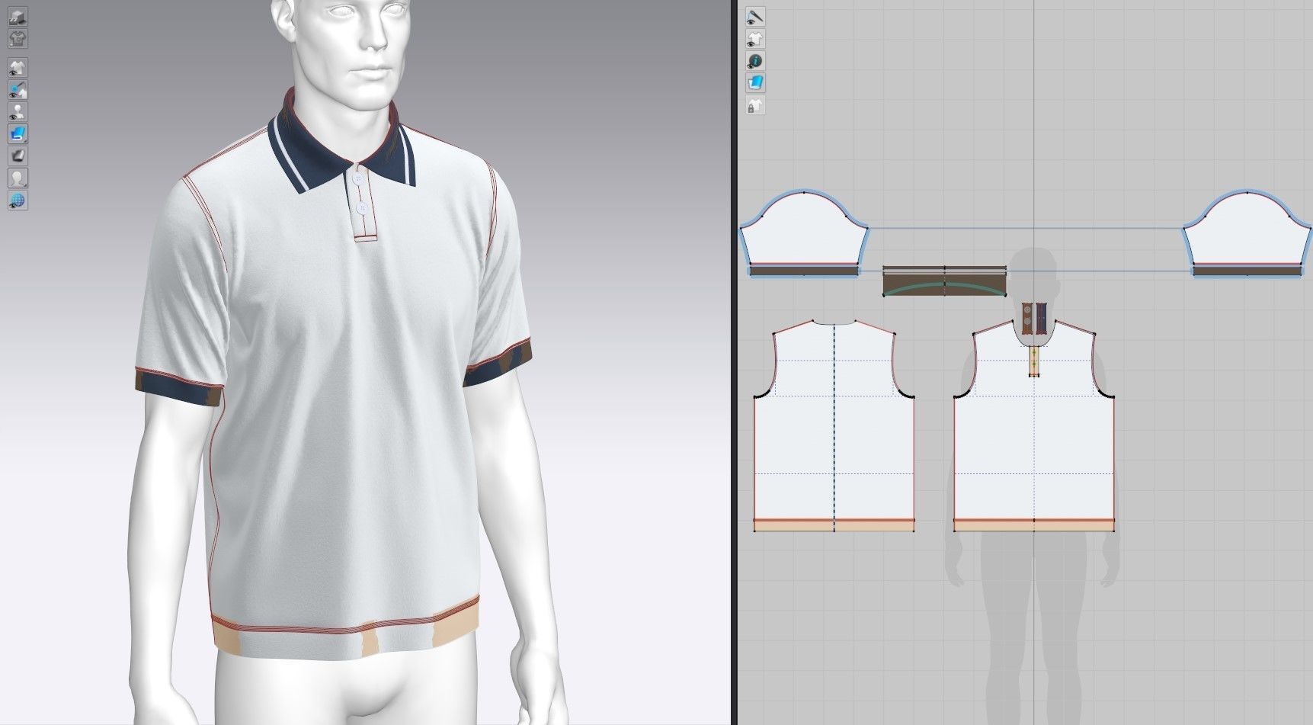Screen dimensions: 1313x725
Task: Toggle 2D pattern info visibility icon
Action: (x=755, y=61)
